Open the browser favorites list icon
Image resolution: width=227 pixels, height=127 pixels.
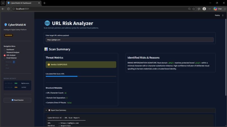coord(199,9)
